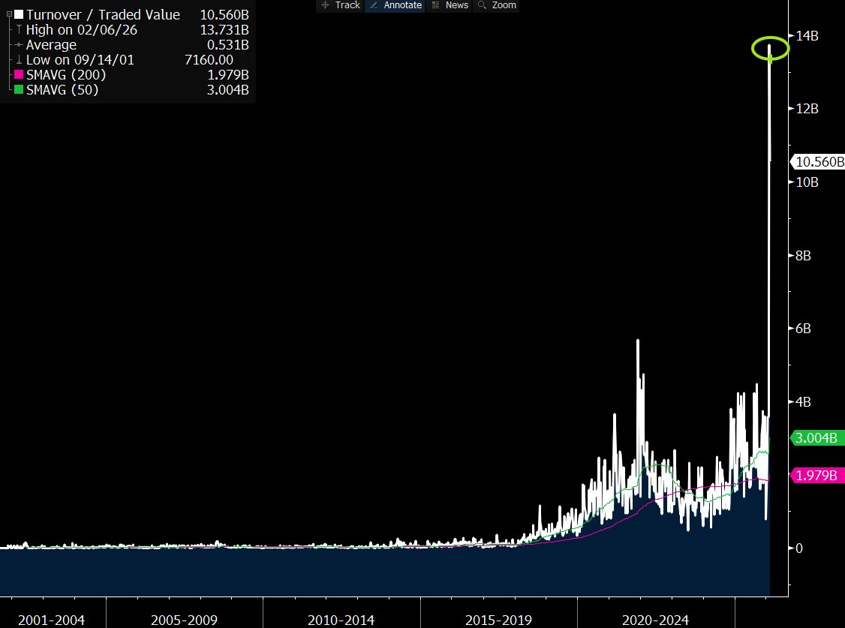Click the 6B y-axis label

pos(803,329)
